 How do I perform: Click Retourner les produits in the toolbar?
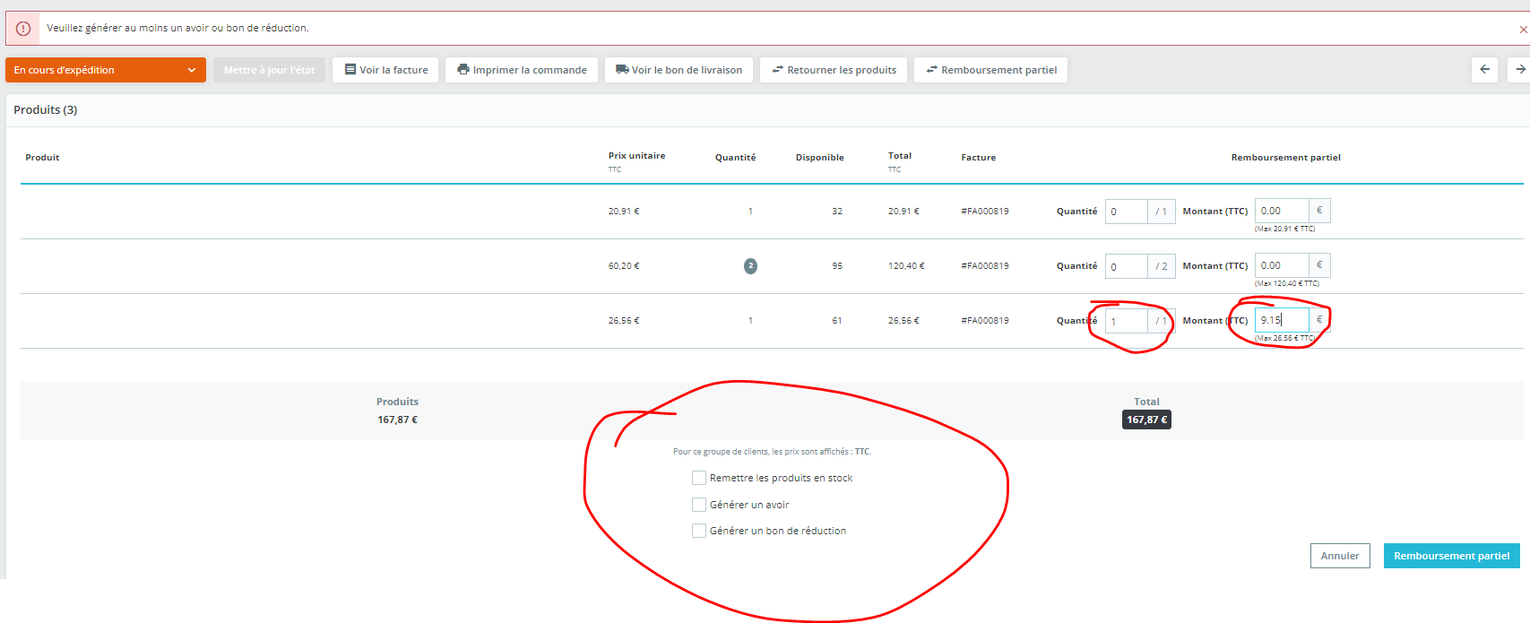coord(834,70)
